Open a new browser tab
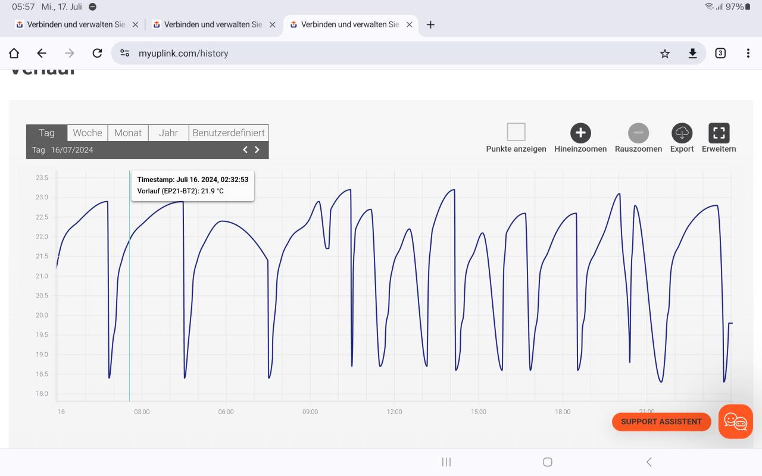This screenshot has width=762, height=476. pos(430,24)
